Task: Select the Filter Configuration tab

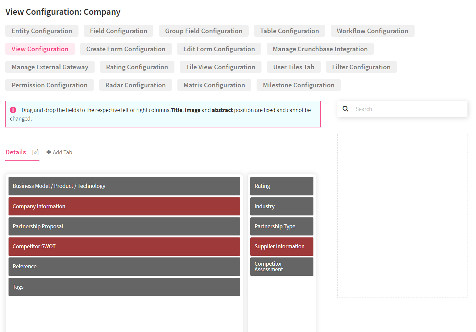Action: click(x=361, y=67)
